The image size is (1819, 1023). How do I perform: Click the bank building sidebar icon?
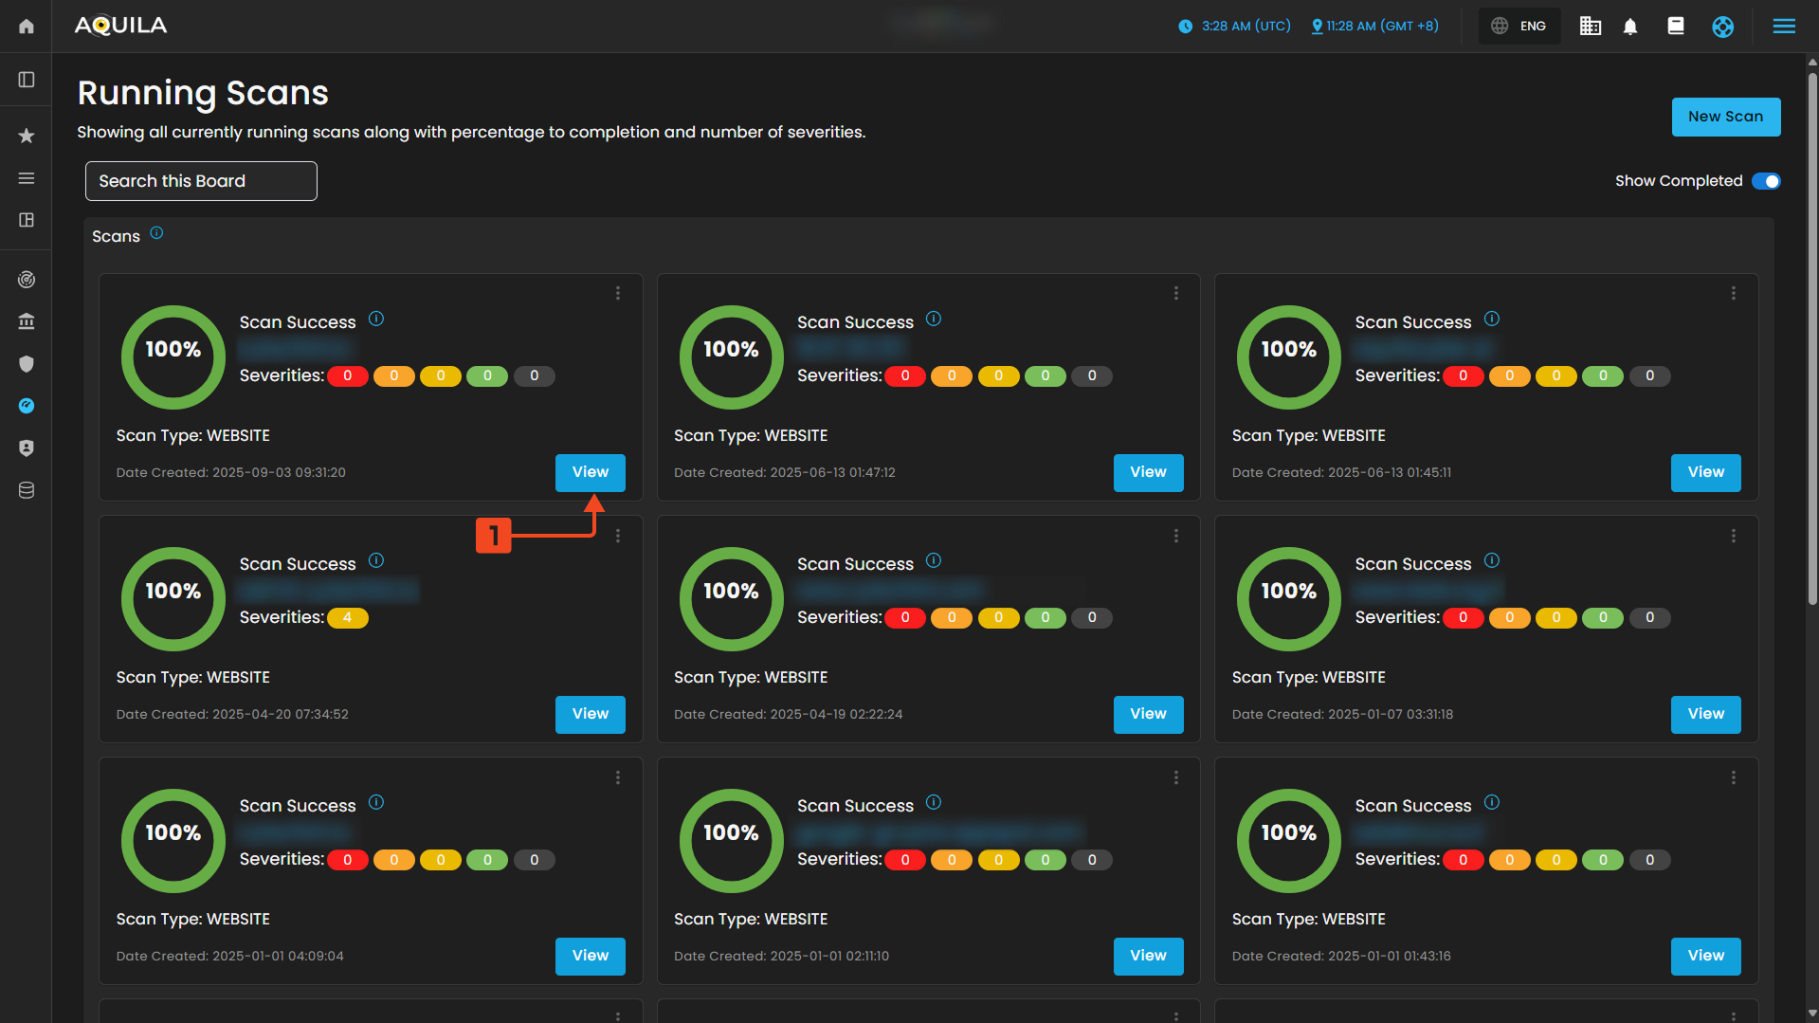click(x=27, y=321)
